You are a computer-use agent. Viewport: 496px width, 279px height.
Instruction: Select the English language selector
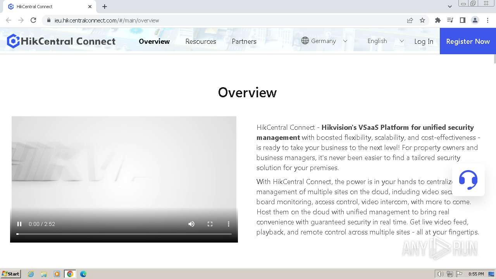(385, 41)
